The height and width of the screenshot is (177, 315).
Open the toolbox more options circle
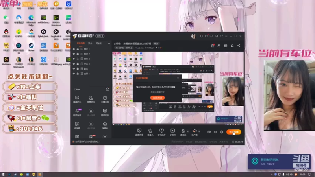click(x=107, y=89)
